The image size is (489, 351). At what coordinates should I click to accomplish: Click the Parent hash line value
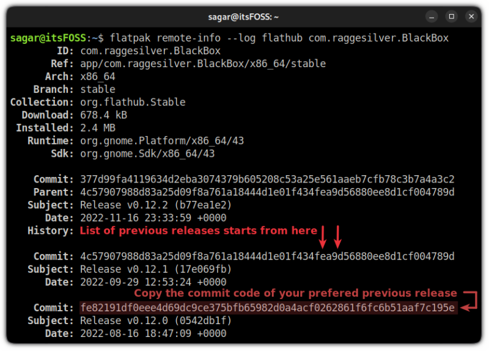(267, 192)
